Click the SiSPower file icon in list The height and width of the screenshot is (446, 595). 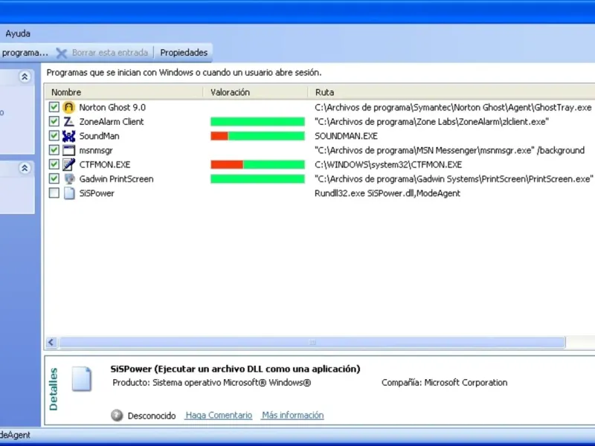coord(68,193)
